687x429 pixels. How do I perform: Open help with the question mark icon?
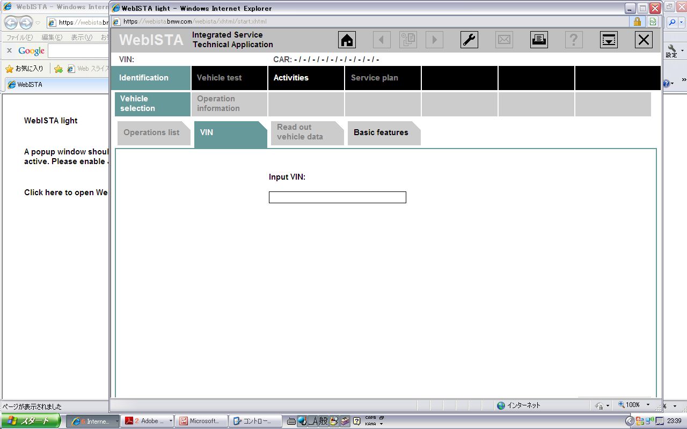click(x=574, y=40)
